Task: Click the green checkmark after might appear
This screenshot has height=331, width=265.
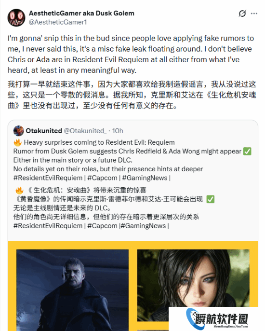Action: [247, 152]
